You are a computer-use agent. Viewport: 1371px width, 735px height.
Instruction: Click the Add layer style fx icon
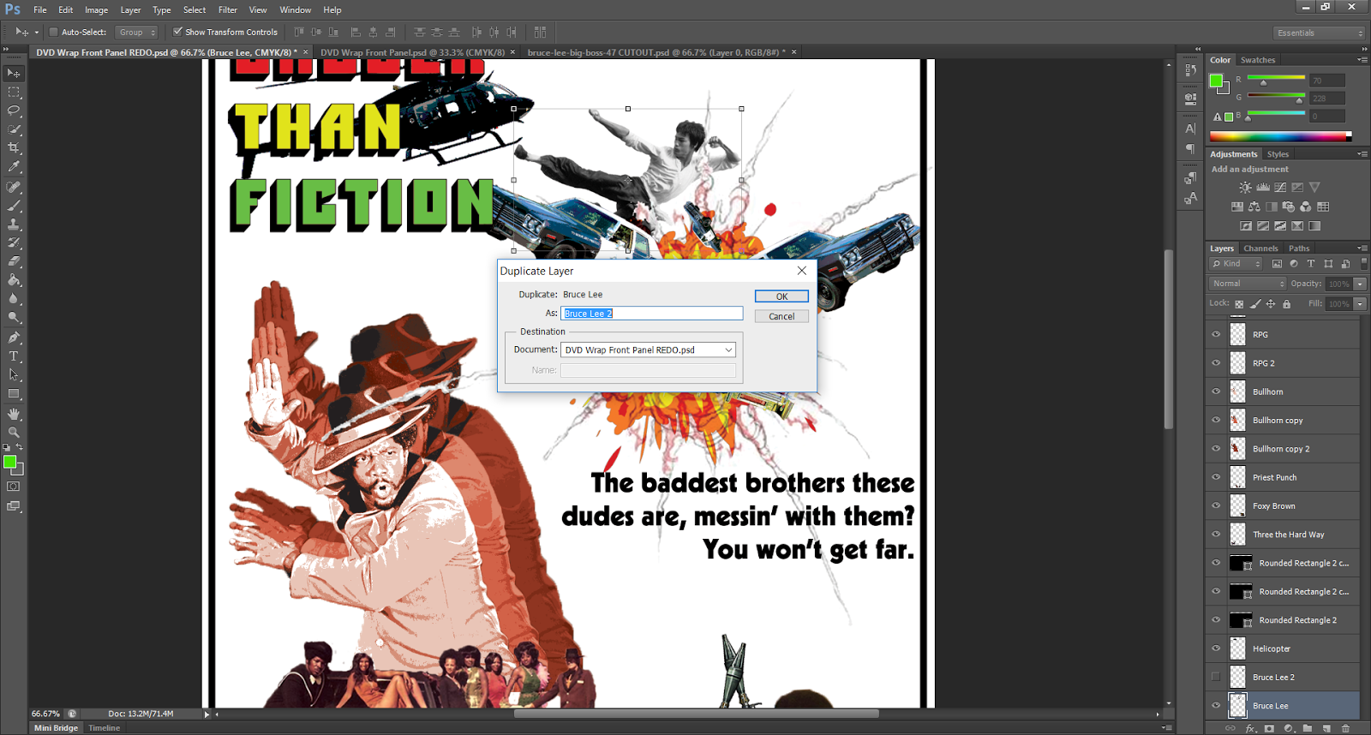click(x=1250, y=728)
